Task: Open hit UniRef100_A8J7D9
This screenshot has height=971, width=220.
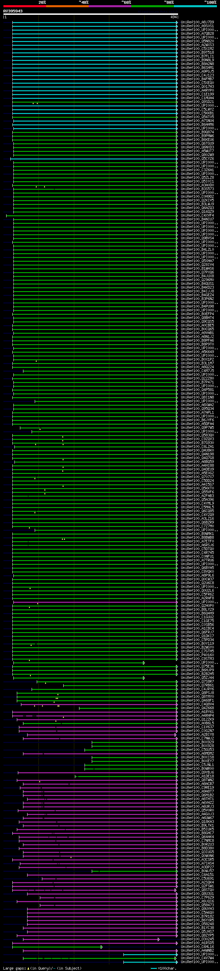Action: coord(197,22)
